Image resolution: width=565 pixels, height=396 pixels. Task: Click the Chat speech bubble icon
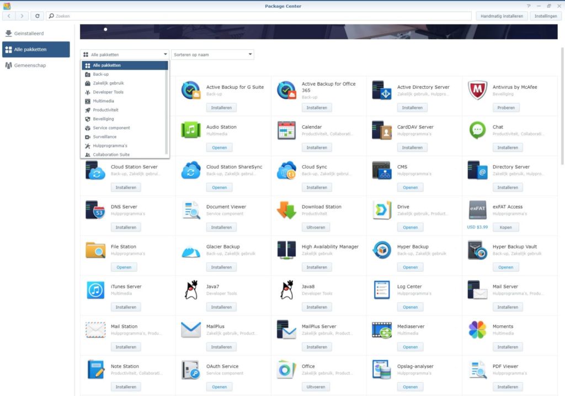click(477, 130)
